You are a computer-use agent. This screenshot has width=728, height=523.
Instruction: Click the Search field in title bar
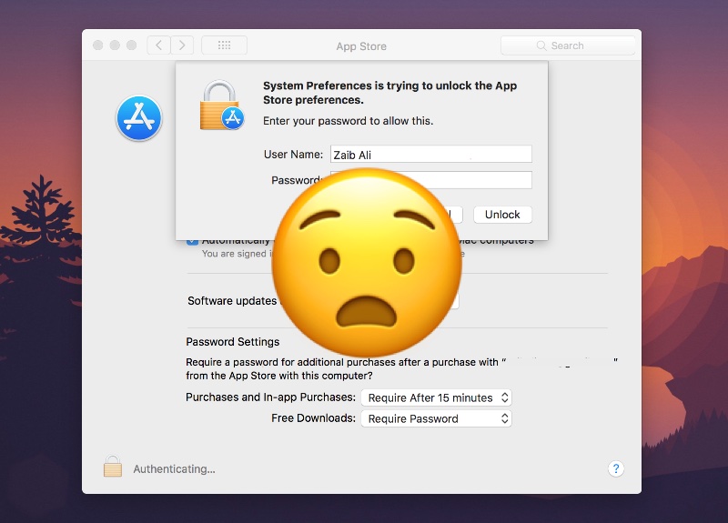click(x=568, y=45)
